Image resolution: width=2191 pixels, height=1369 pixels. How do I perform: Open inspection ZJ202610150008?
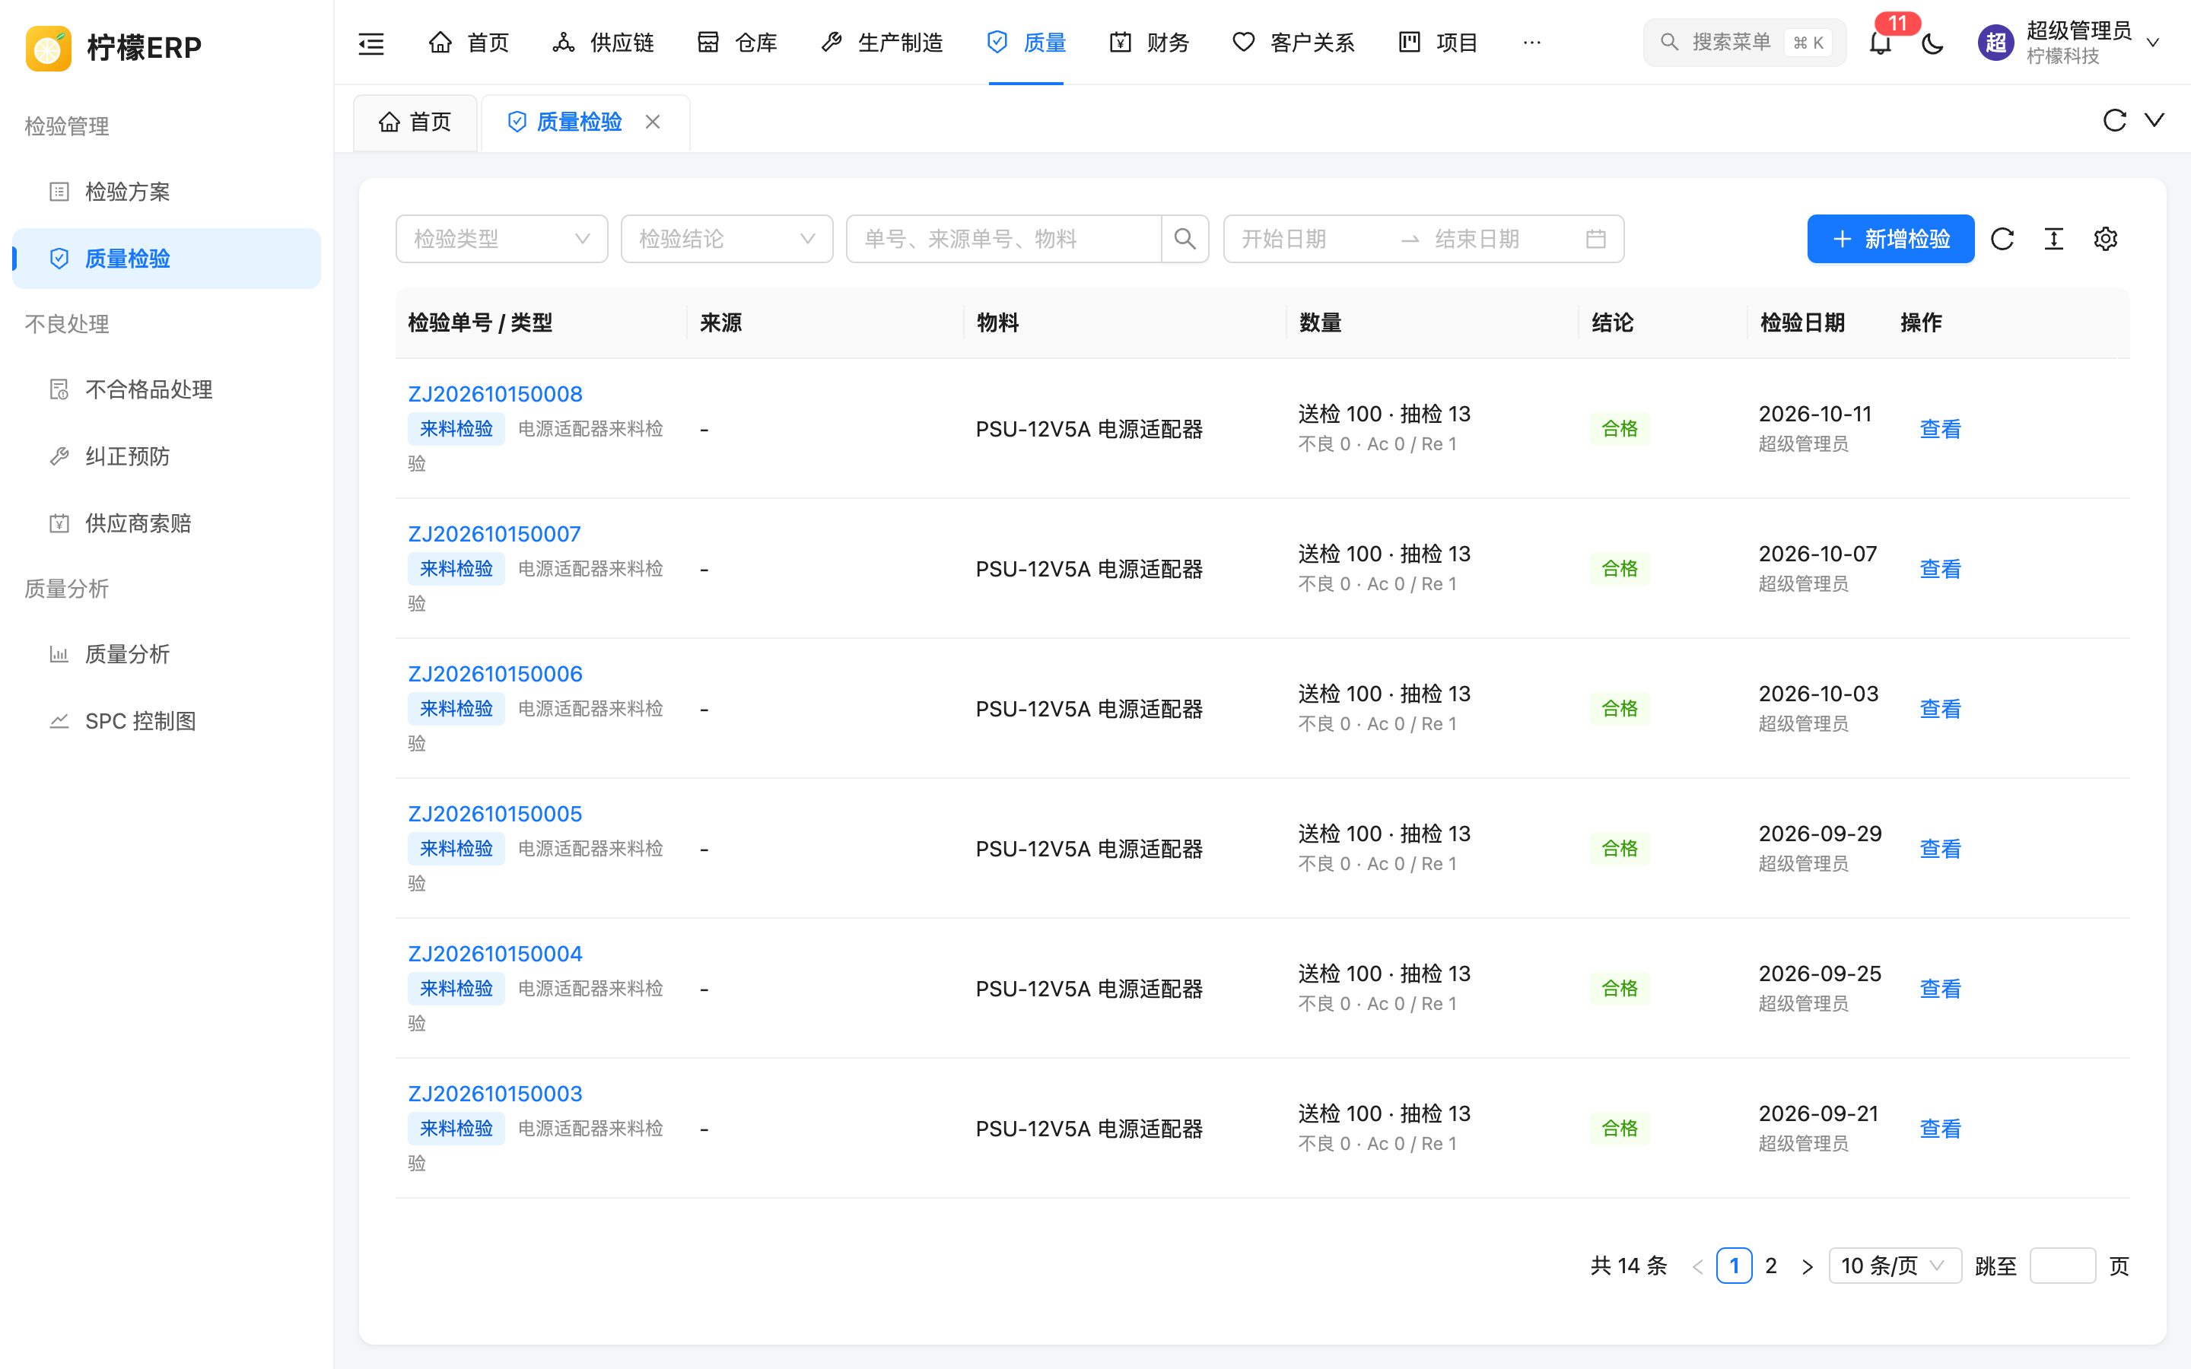[x=495, y=394]
